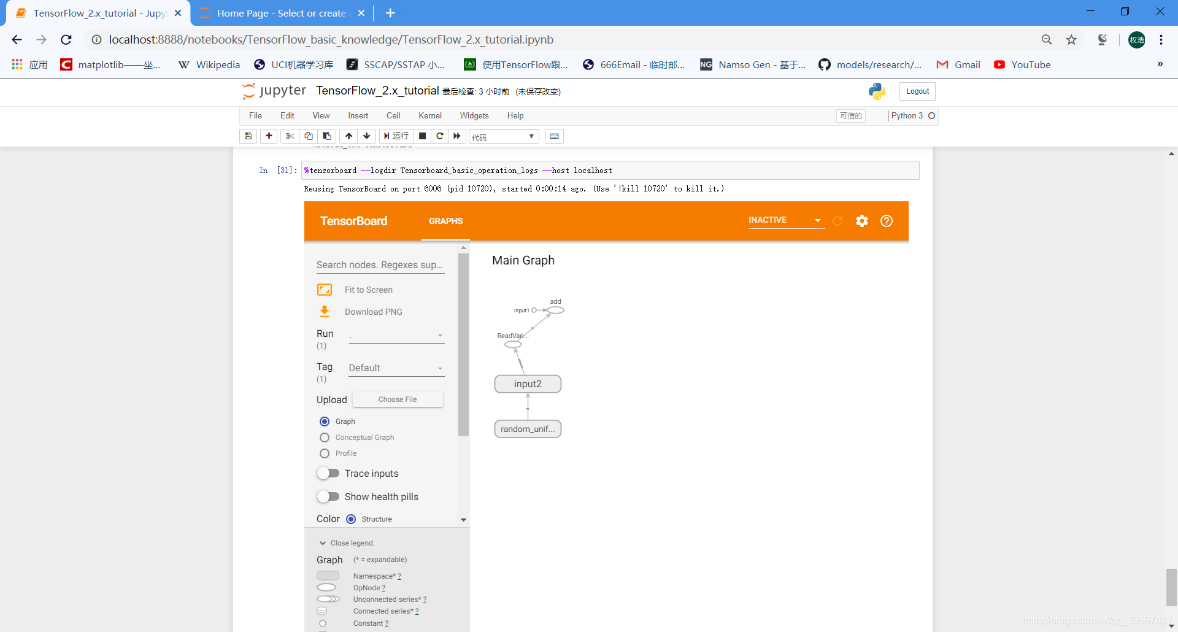Open the Insert menu
This screenshot has height=632, width=1178.
click(358, 115)
